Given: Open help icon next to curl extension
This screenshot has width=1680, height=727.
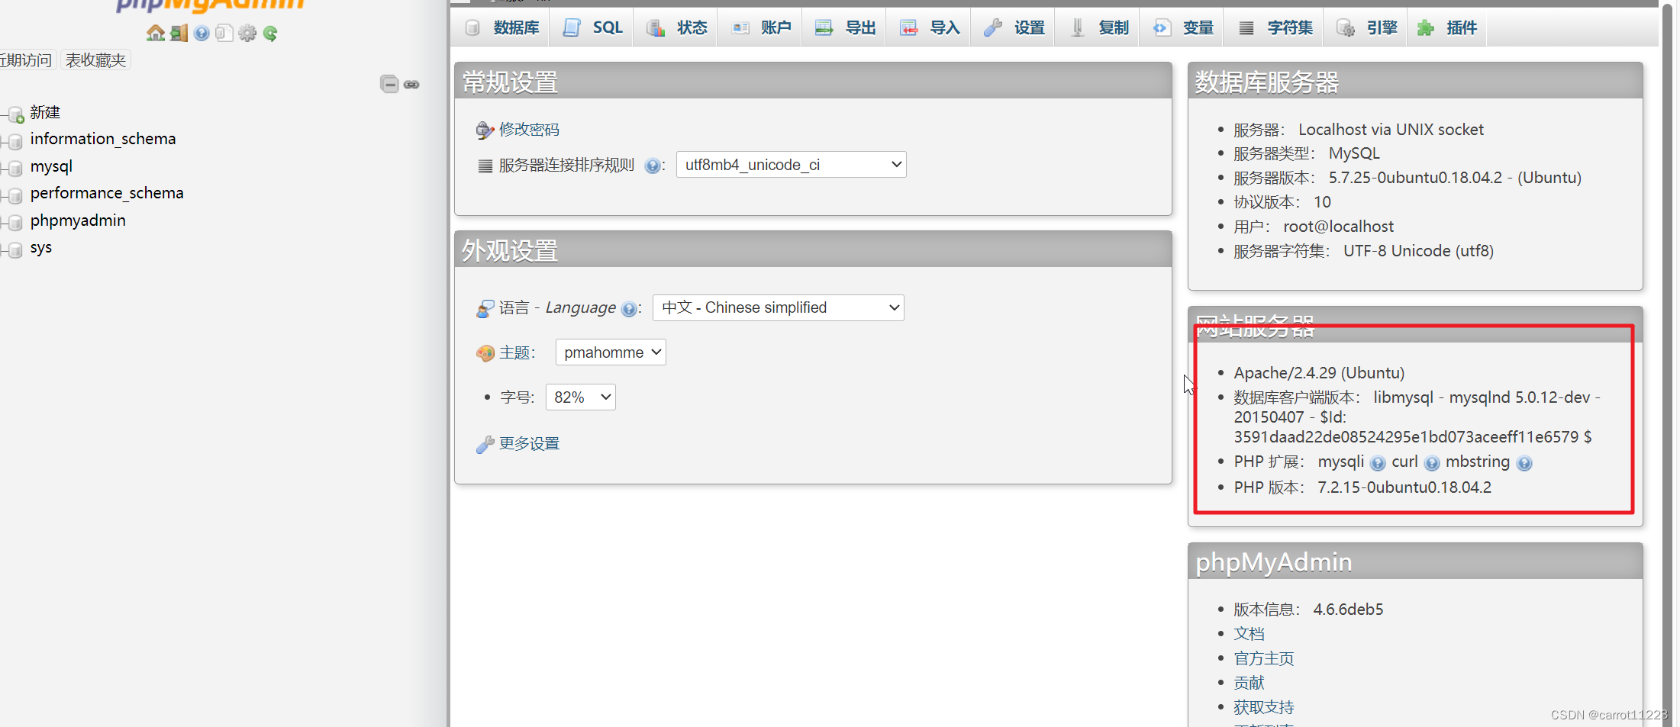Looking at the screenshot, I should tap(1432, 463).
